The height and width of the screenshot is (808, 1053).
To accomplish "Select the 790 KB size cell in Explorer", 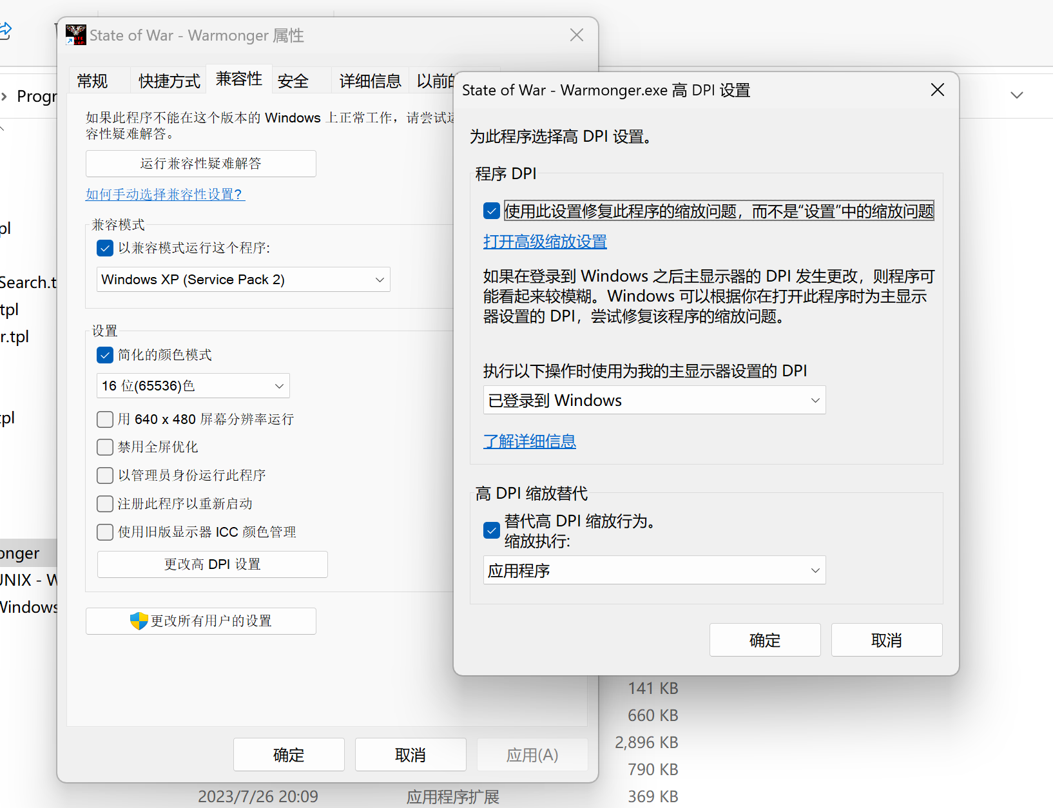I will click(x=653, y=769).
